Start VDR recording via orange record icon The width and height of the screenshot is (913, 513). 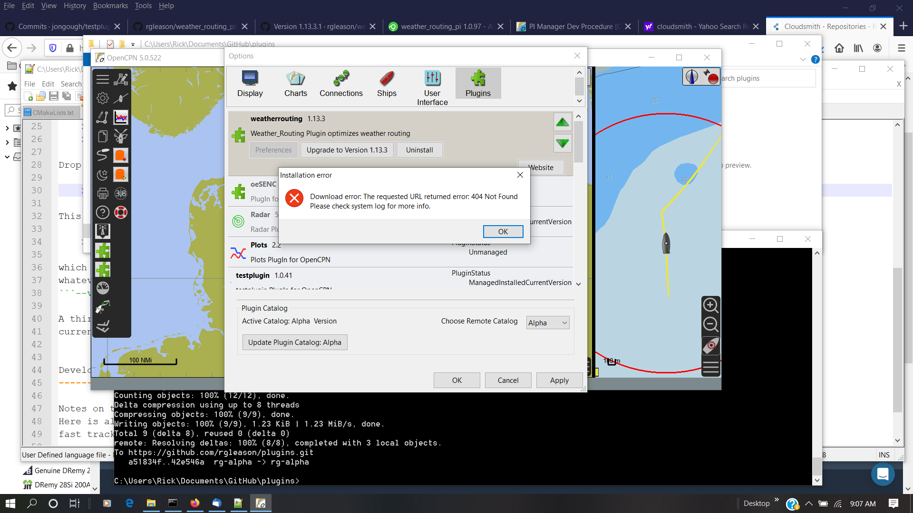point(121,155)
